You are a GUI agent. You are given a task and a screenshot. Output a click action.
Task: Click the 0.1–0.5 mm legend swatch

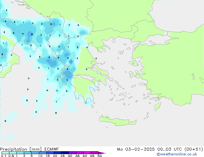pyautogui.click(x=5, y=153)
